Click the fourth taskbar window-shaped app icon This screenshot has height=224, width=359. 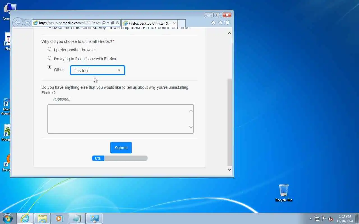click(x=77, y=218)
